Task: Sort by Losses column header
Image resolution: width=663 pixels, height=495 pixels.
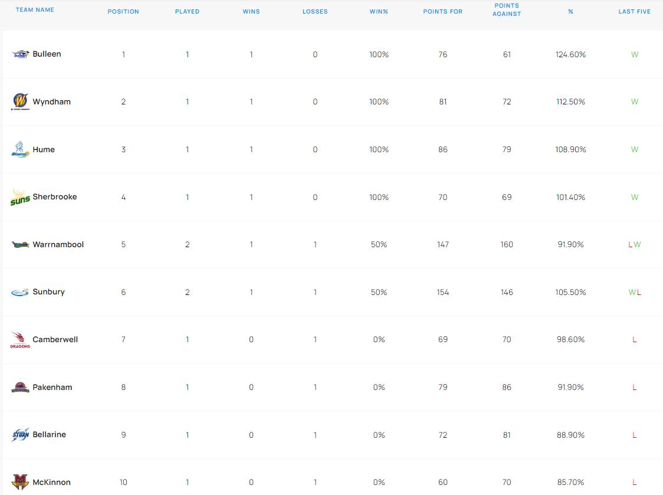Action: [x=315, y=11]
